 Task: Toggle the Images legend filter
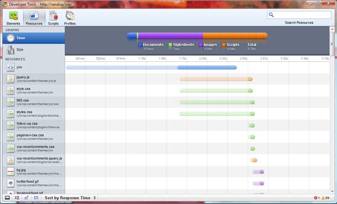pos(208,45)
